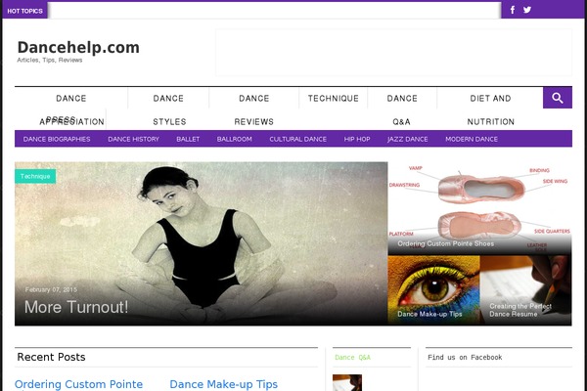
Task: Click the Dancehelp.com site title
Action: pos(78,48)
